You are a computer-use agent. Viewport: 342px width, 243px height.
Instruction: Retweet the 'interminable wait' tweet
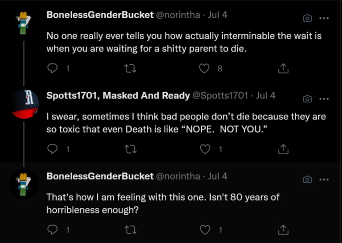pos(130,68)
